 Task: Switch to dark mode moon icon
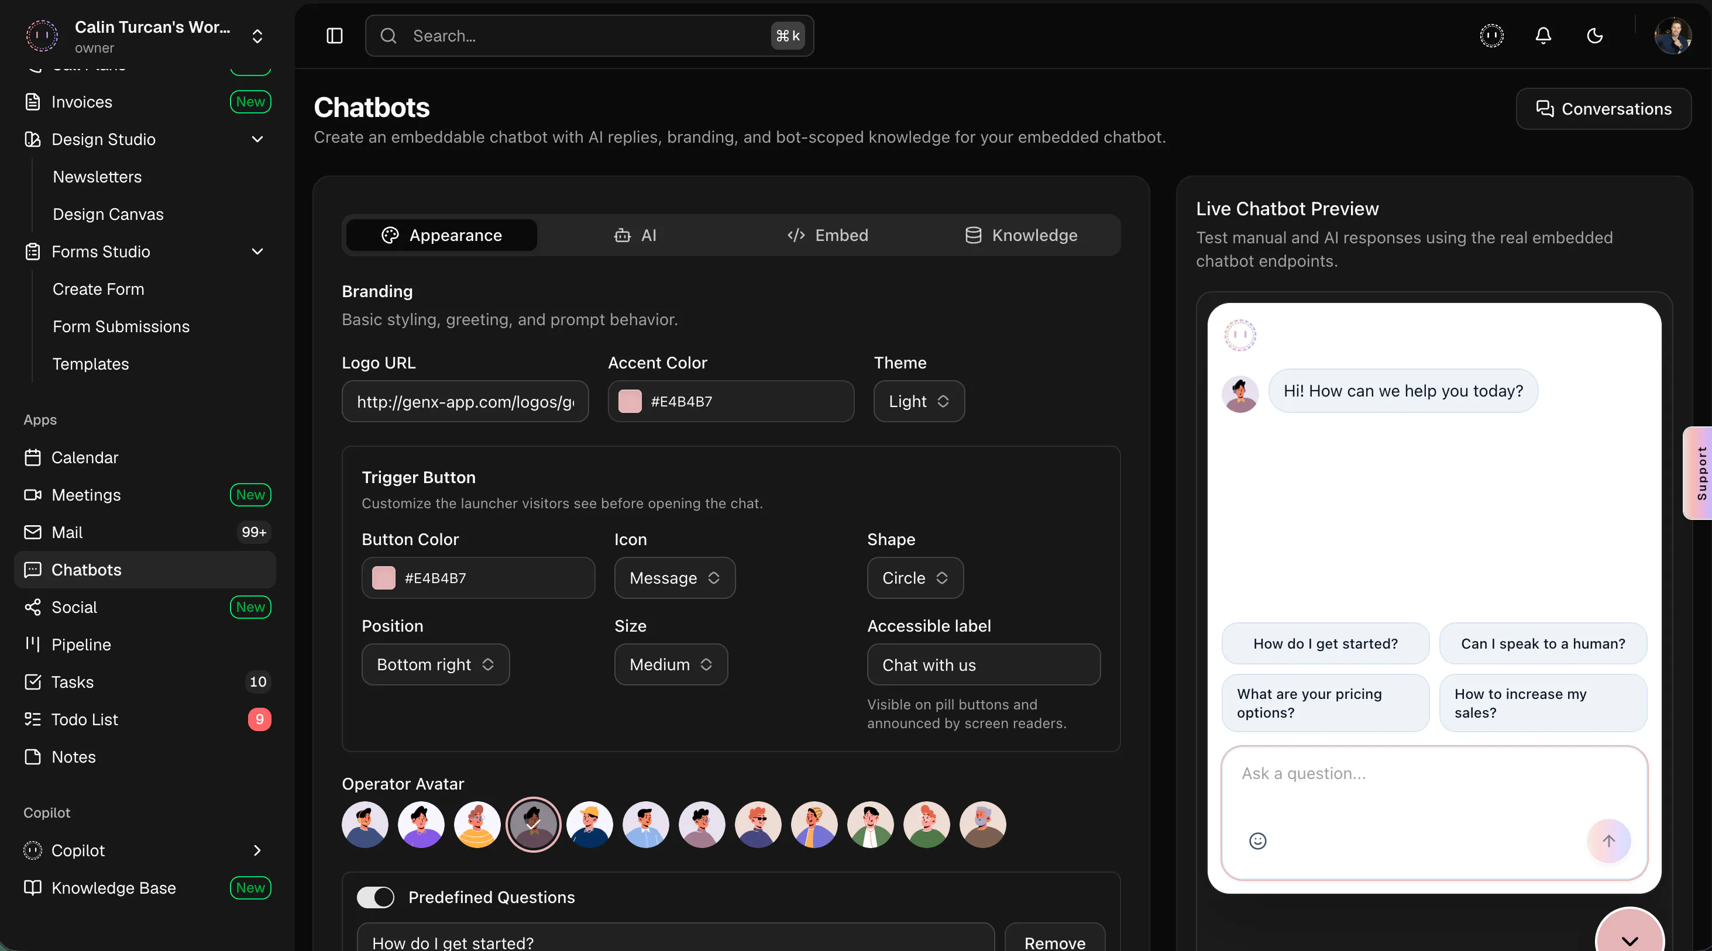[x=1595, y=36]
